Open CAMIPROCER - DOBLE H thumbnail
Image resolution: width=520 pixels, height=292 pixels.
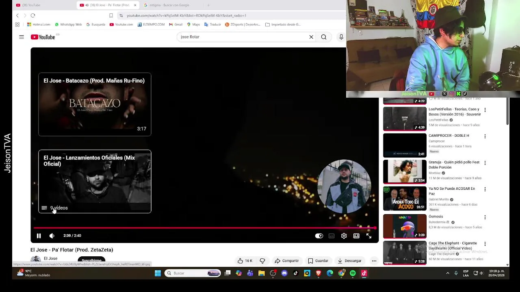point(405,145)
